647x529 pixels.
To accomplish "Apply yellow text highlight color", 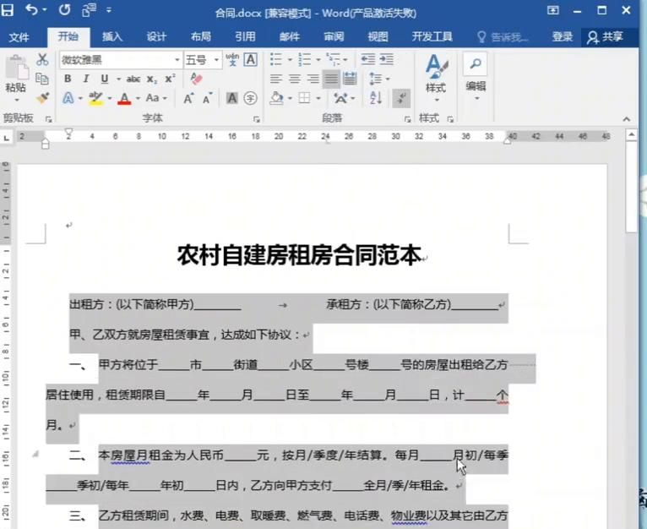I will (x=95, y=98).
